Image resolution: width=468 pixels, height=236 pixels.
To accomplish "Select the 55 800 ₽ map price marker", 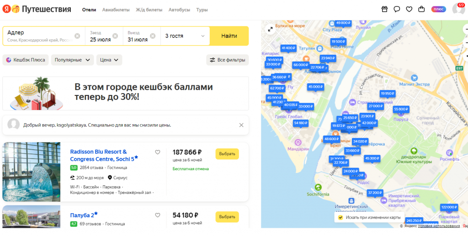I will click(401, 109).
